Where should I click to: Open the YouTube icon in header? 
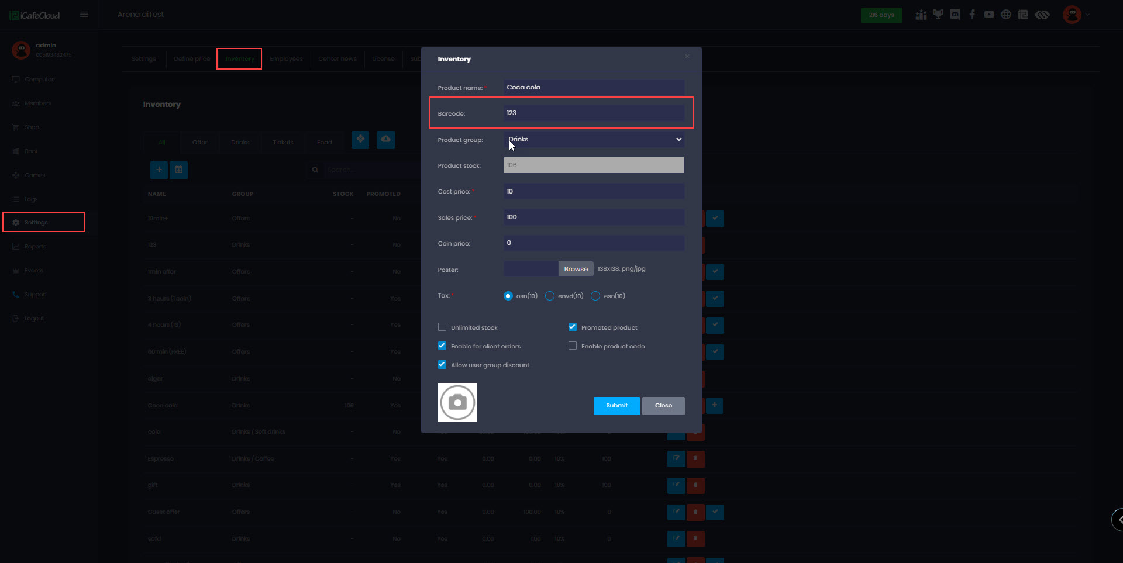pos(988,15)
